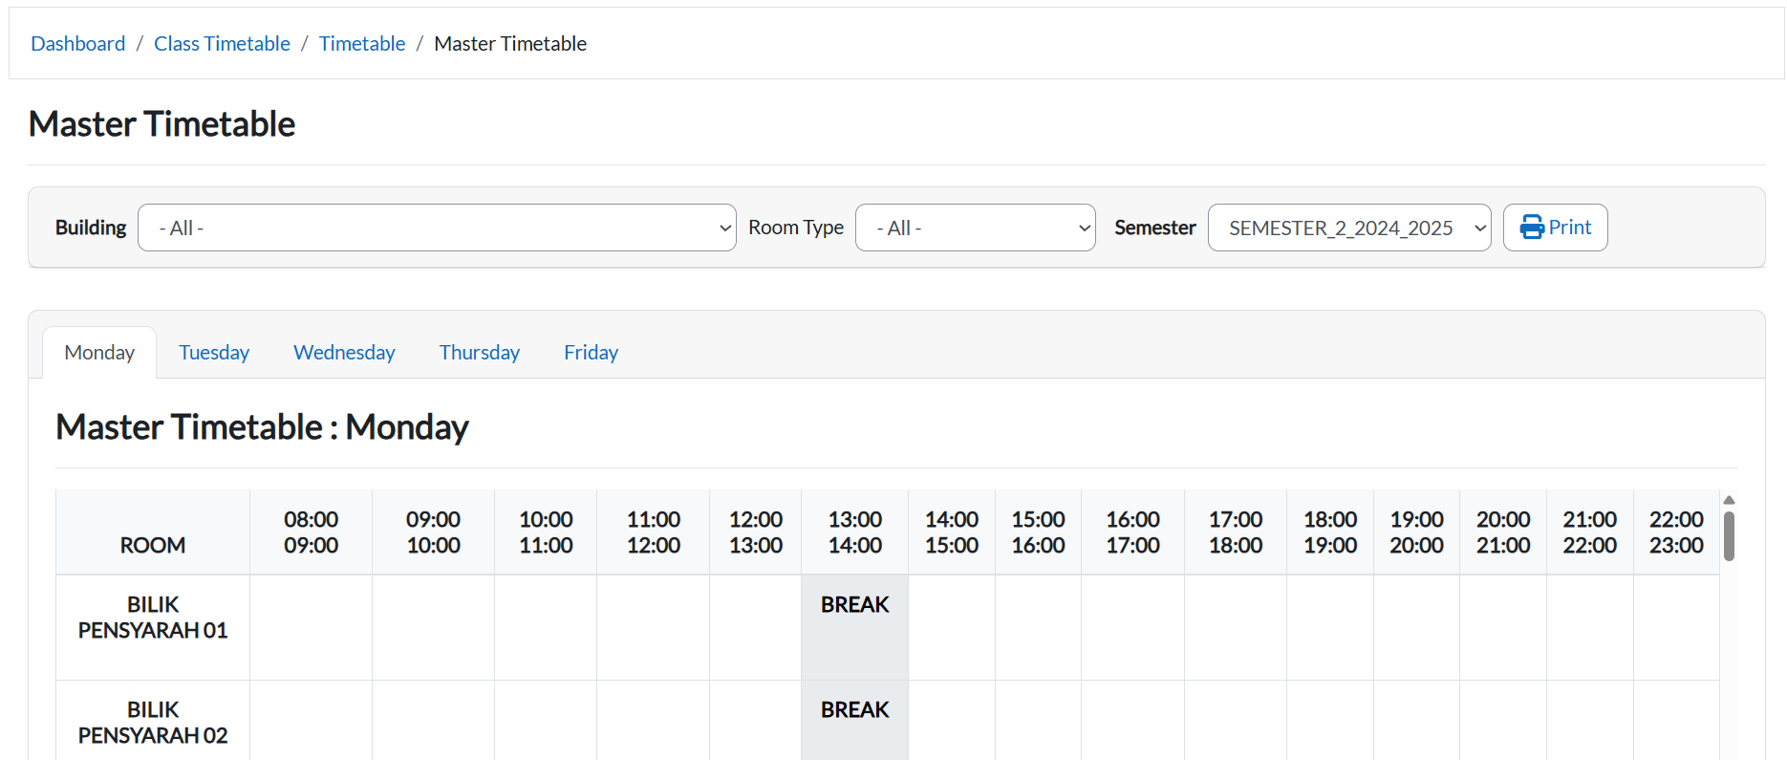Open the Semester selector

(1348, 228)
